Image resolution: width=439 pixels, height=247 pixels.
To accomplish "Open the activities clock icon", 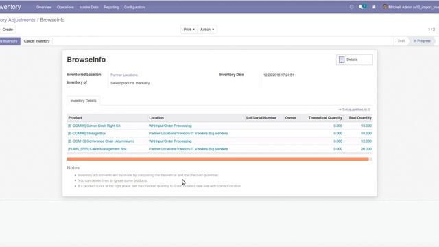I will tap(351, 7).
